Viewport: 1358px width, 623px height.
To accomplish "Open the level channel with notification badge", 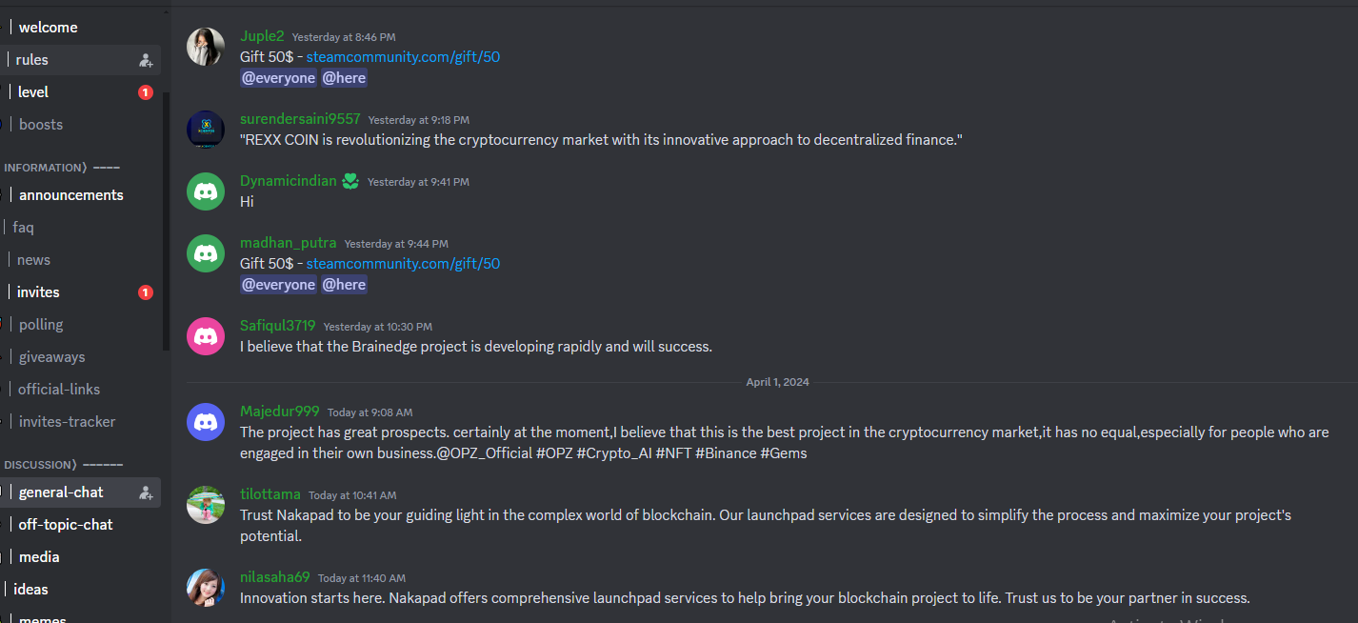I will coord(81,92).
